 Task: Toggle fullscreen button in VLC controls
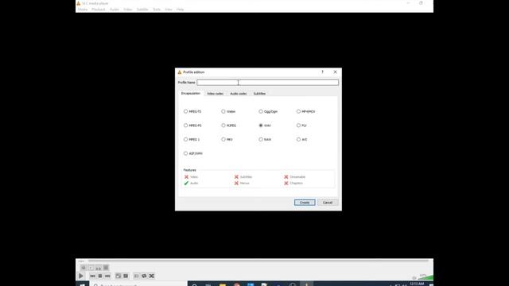coord(119,276)
